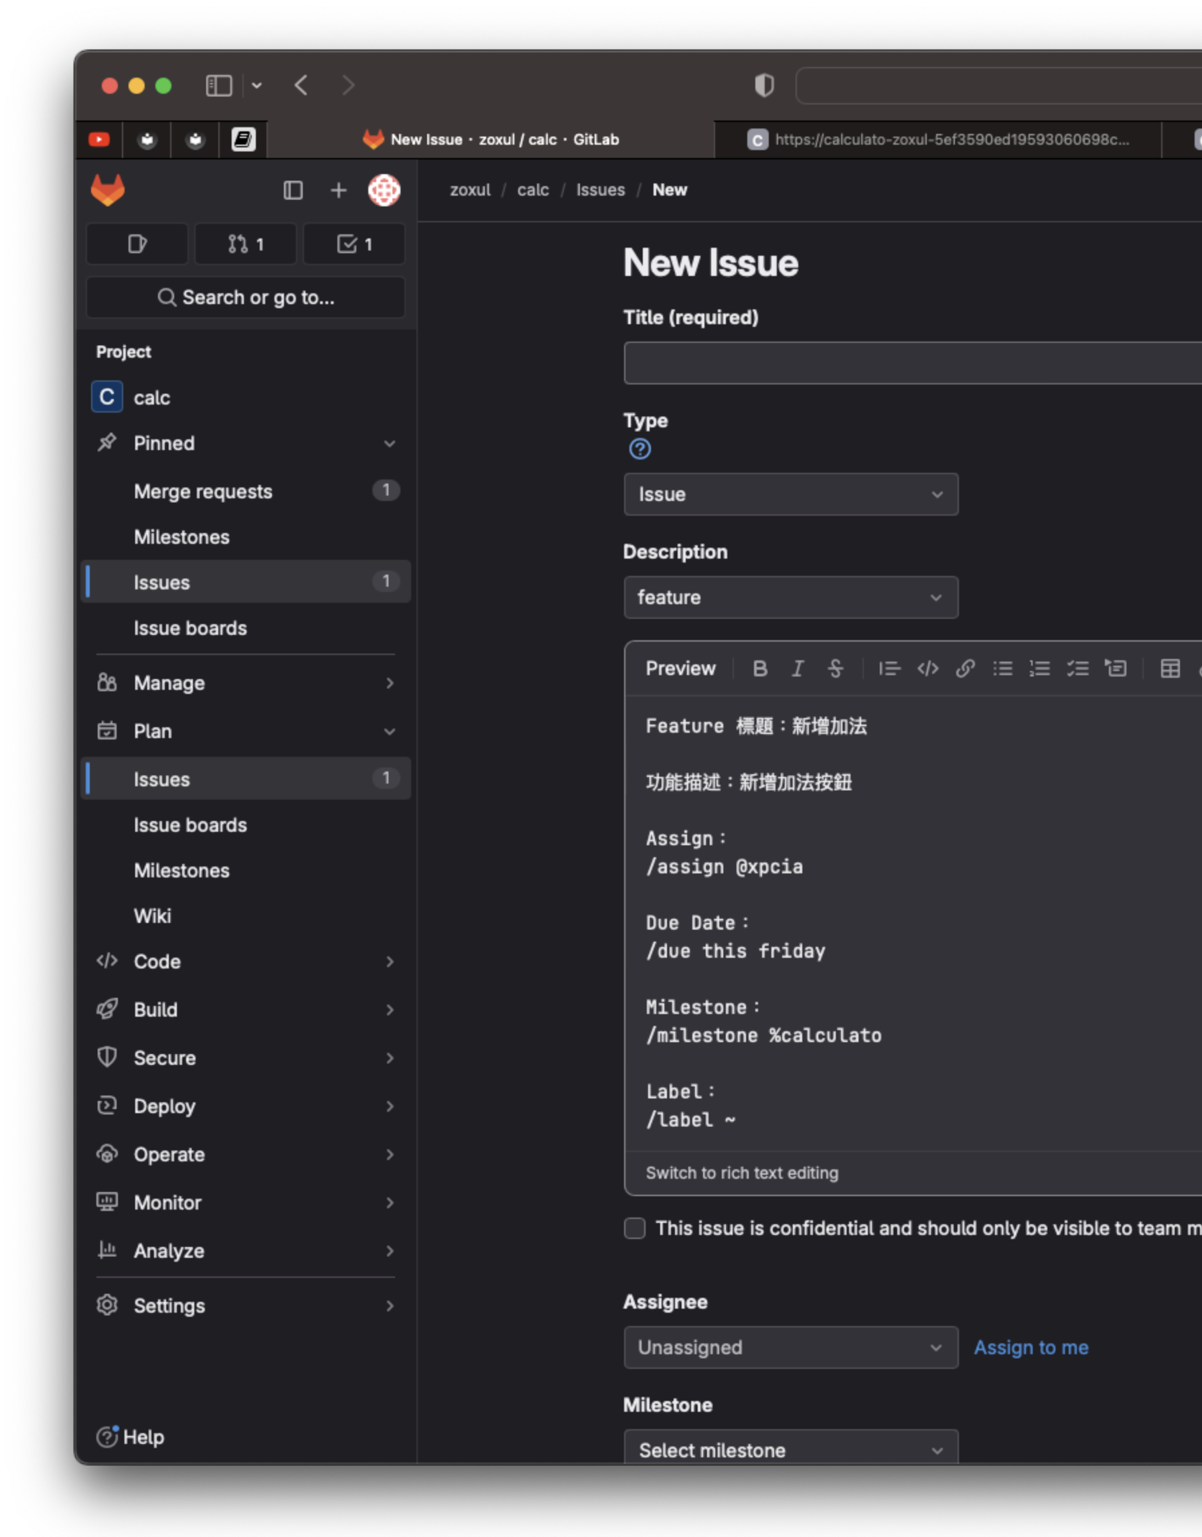Click the Assign to me link
The image size is (1202, 1537).
pos(1031,1347)
